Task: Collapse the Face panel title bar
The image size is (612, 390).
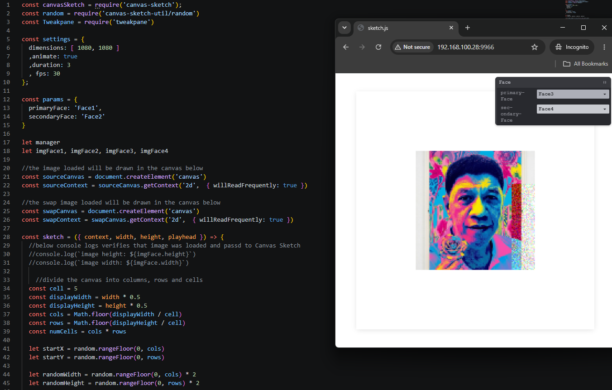Action: [x=553, y=82]
